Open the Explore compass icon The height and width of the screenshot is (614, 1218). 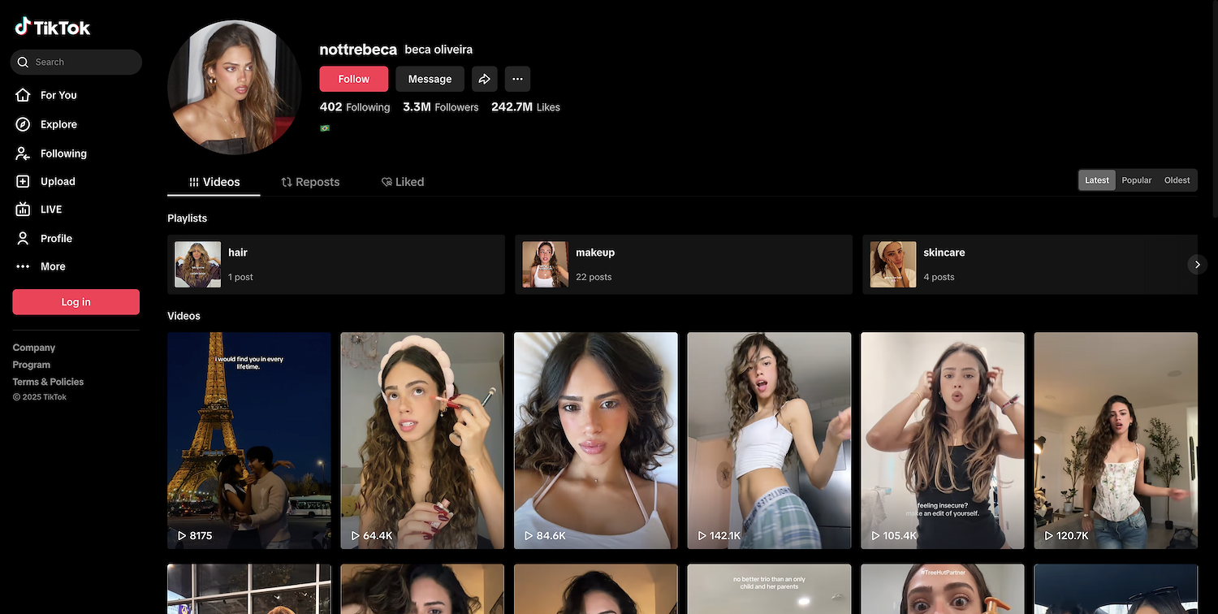click(24, 124)
